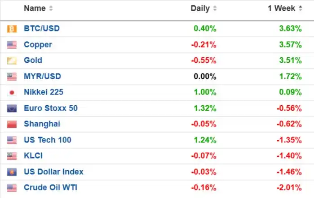Sort by Daily change using its arrows
This screenshot has width=314, height=198.
click(215, 9)
